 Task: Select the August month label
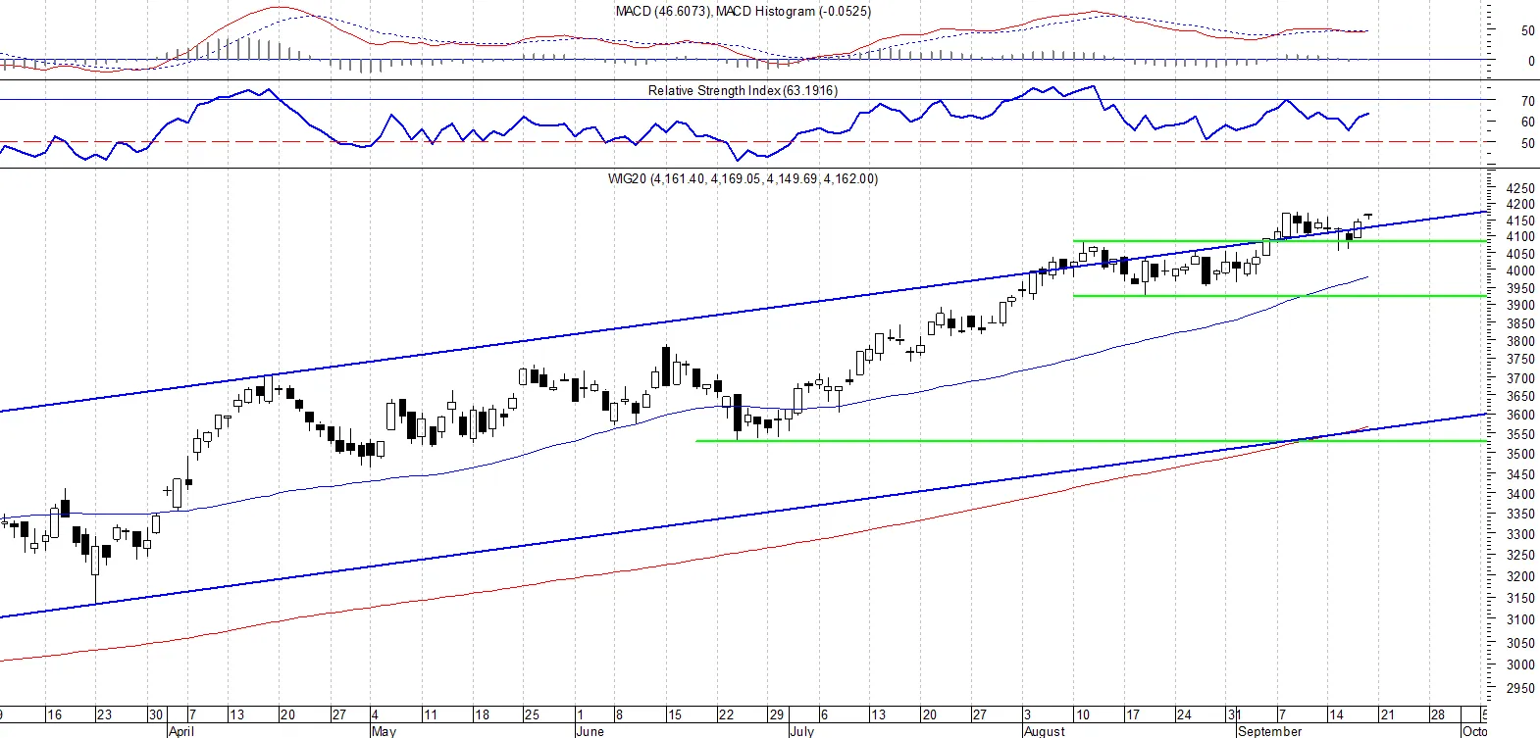point(1044,731)
